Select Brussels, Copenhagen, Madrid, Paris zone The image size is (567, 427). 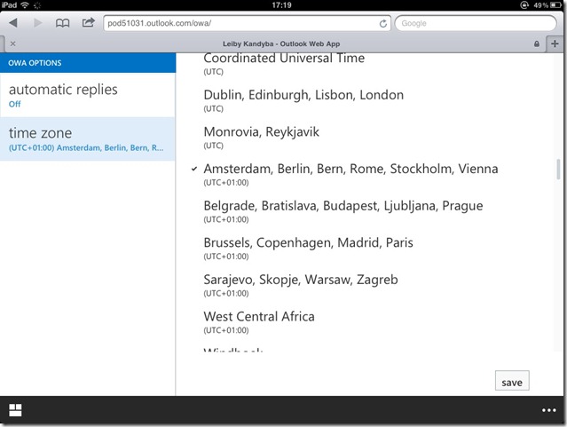pyautogui.click(x=308, y=248)
